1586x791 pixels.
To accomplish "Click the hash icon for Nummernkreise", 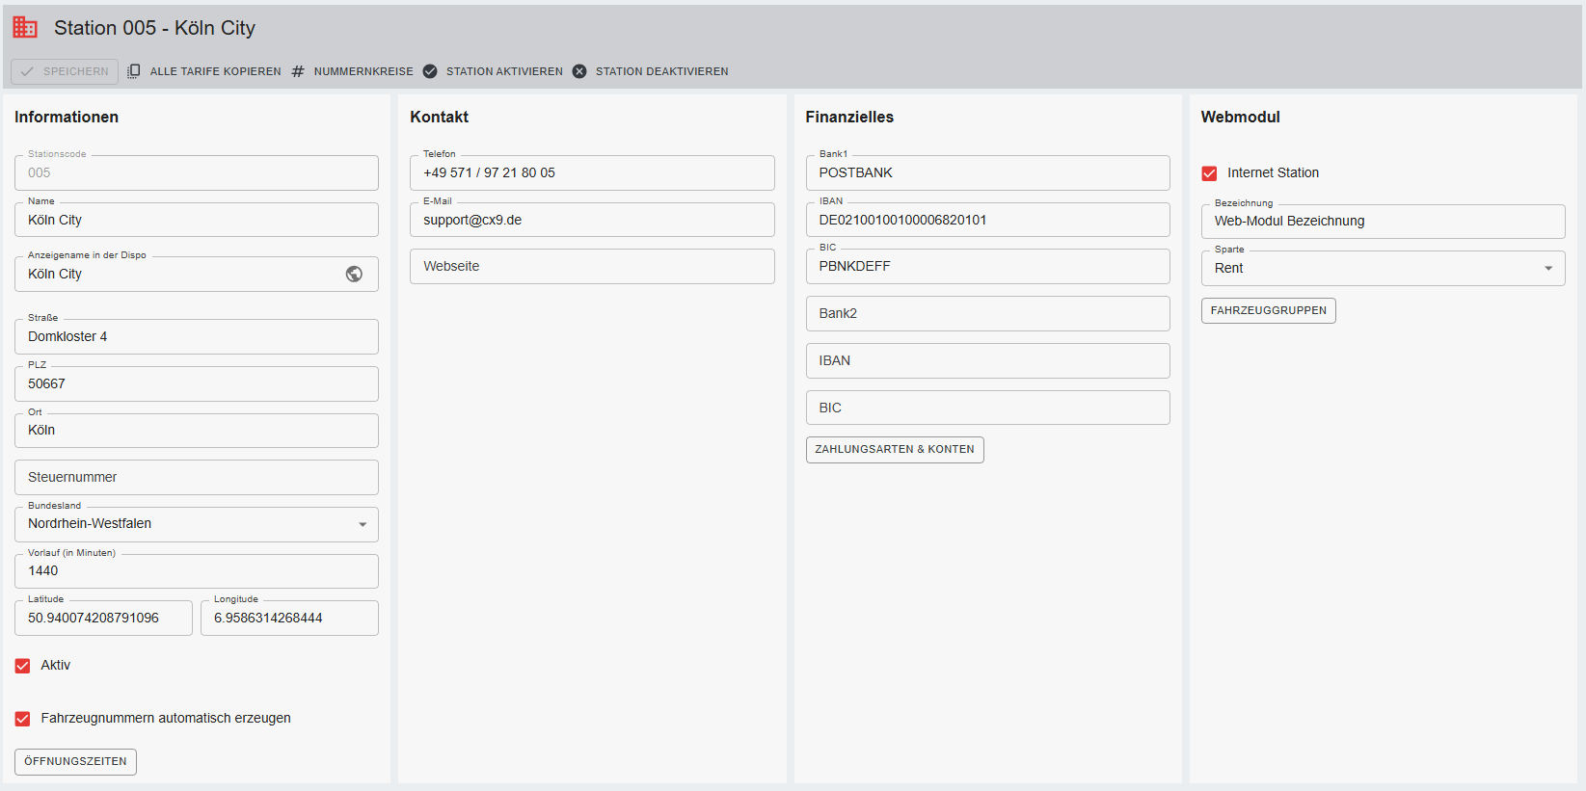I will click(298, 71).
